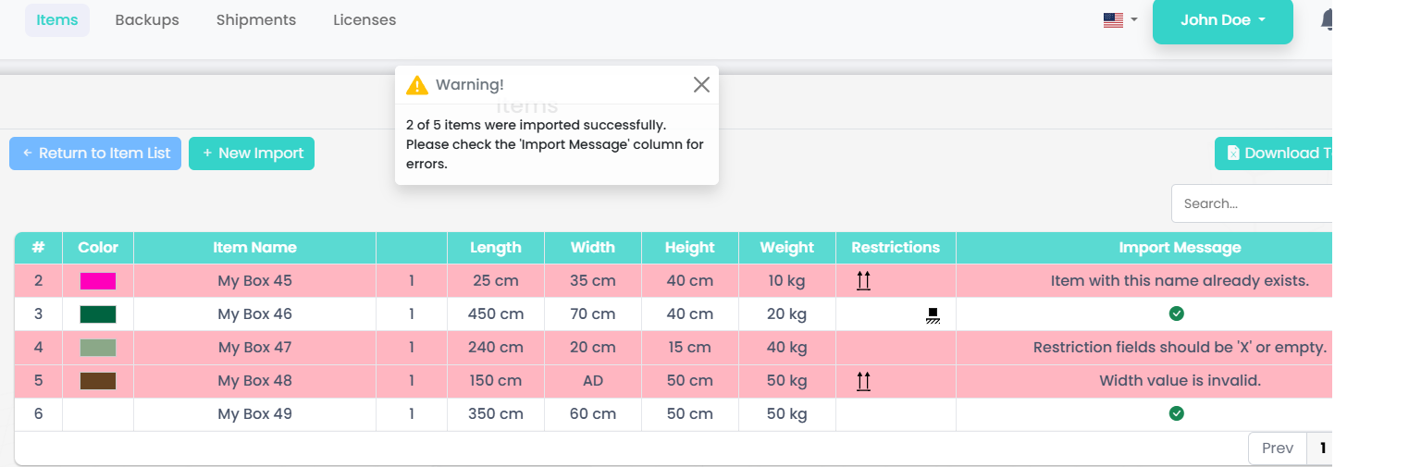Switch to the Items tab

point(57,20)
